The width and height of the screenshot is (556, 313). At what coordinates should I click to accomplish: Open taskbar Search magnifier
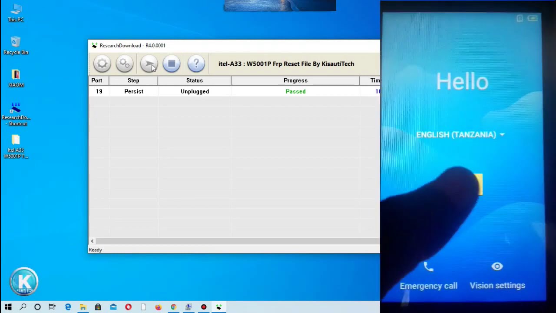[23, 307]
